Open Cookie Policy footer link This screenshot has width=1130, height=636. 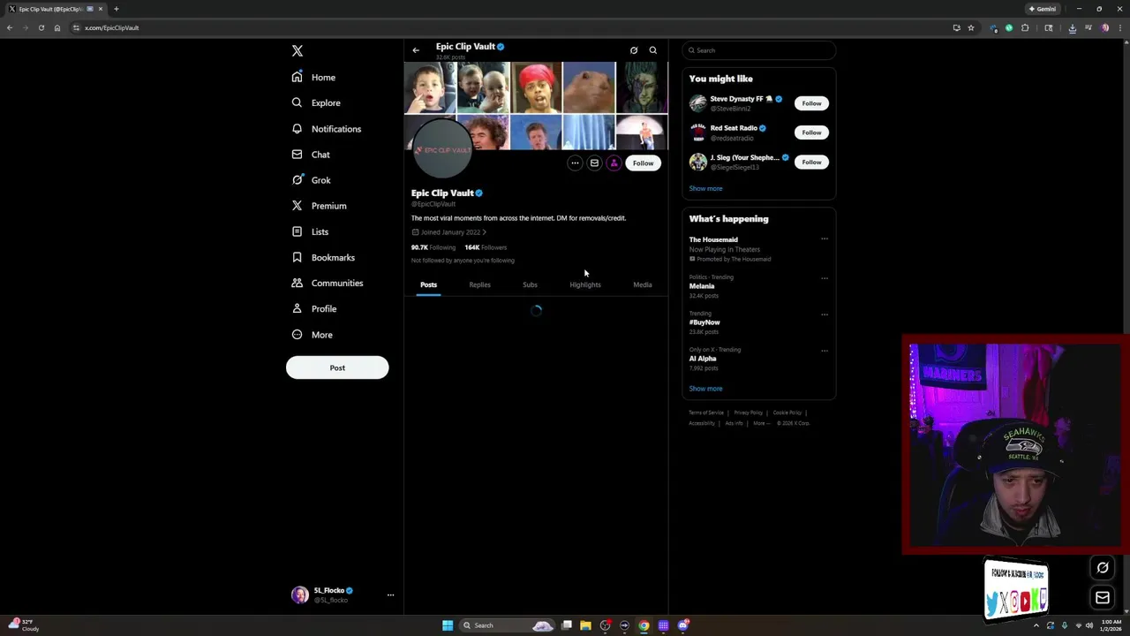point(787,413)
